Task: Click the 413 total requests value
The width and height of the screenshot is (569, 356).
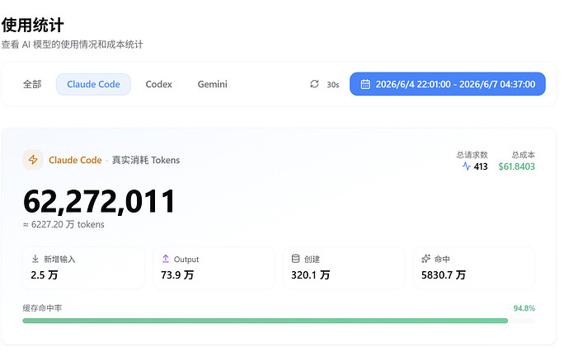Action: point(481,166)
